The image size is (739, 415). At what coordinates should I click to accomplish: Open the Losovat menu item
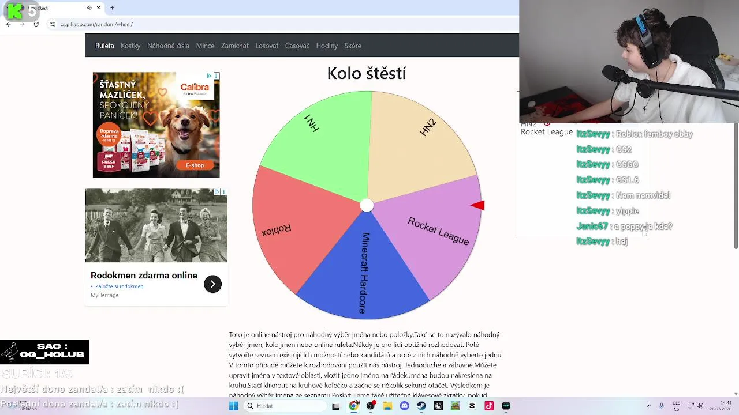point(267,46)
